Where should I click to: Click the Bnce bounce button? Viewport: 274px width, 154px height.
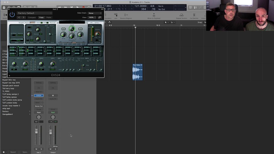(55, 146)
